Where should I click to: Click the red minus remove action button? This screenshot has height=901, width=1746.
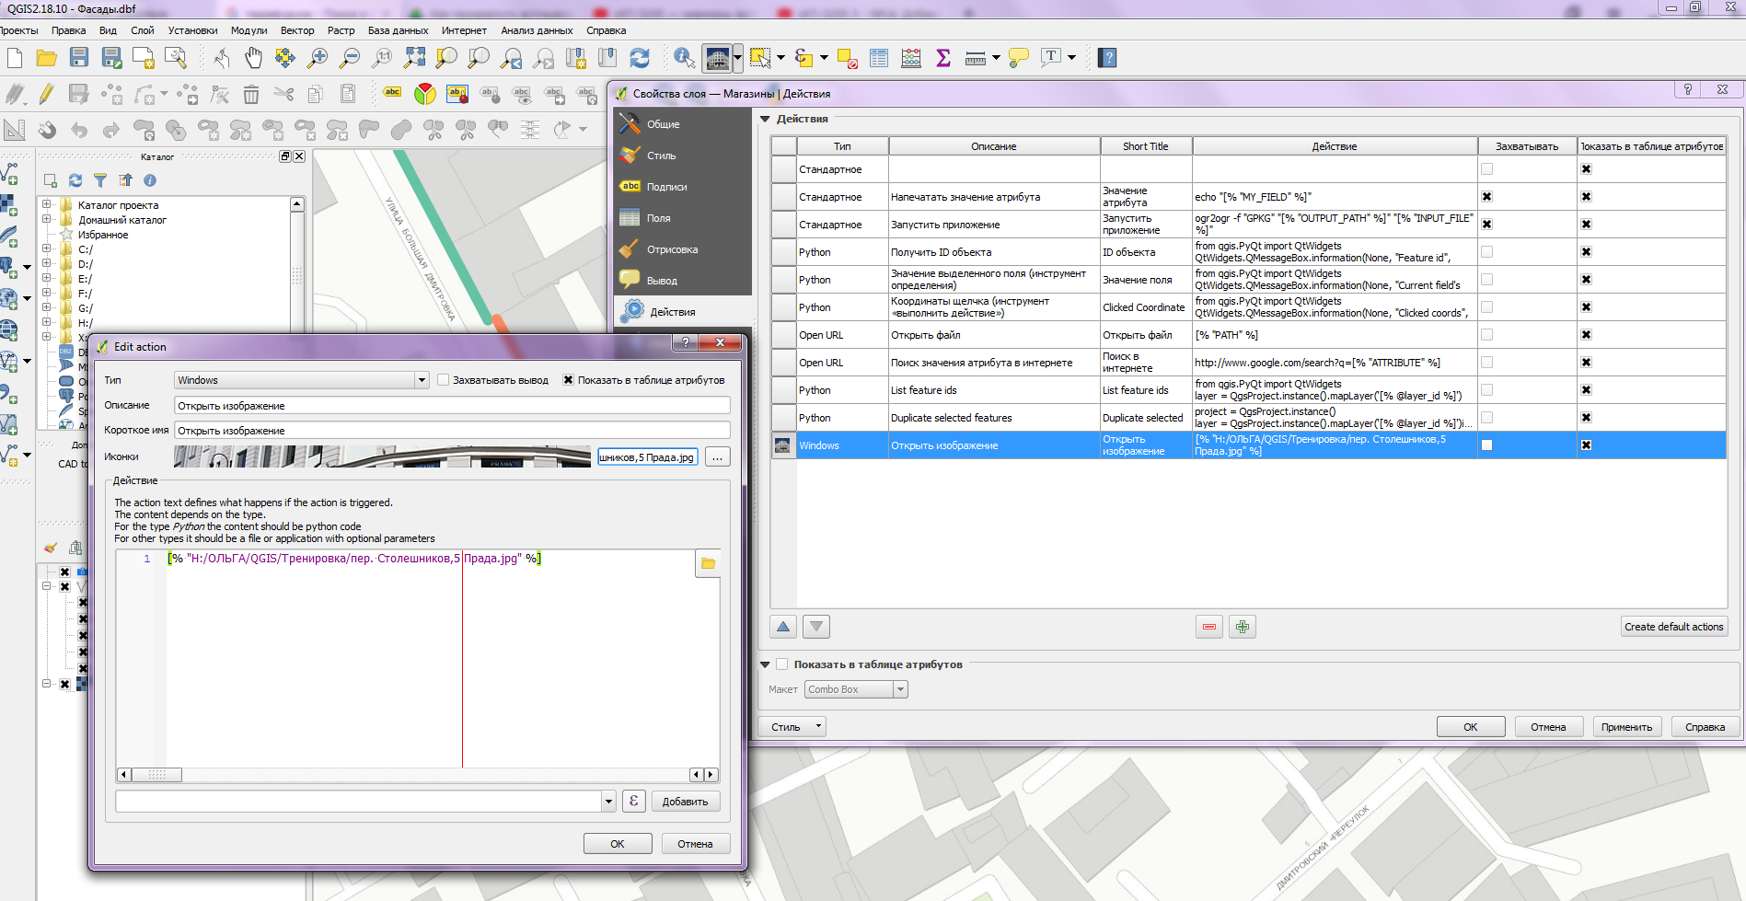point(1209,627)
